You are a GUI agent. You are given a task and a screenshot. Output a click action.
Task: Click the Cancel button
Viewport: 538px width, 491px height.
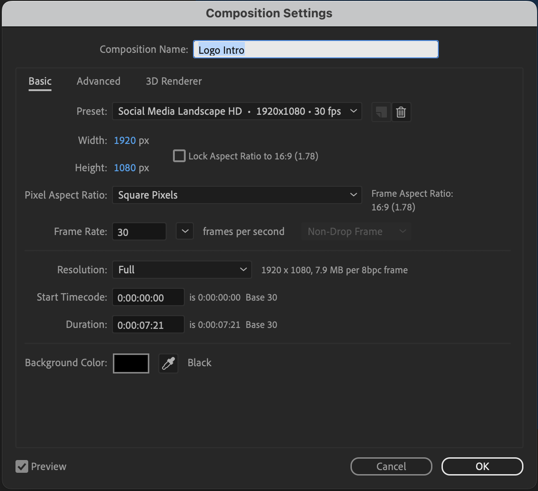click(391, 466)
